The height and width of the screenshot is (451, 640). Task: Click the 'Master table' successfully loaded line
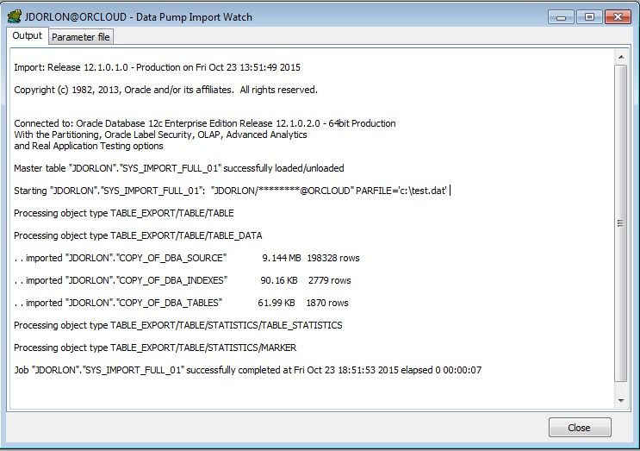point(179,168)
